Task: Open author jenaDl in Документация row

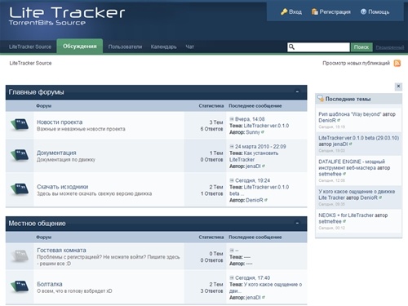Action: click(x=253, y=166)
